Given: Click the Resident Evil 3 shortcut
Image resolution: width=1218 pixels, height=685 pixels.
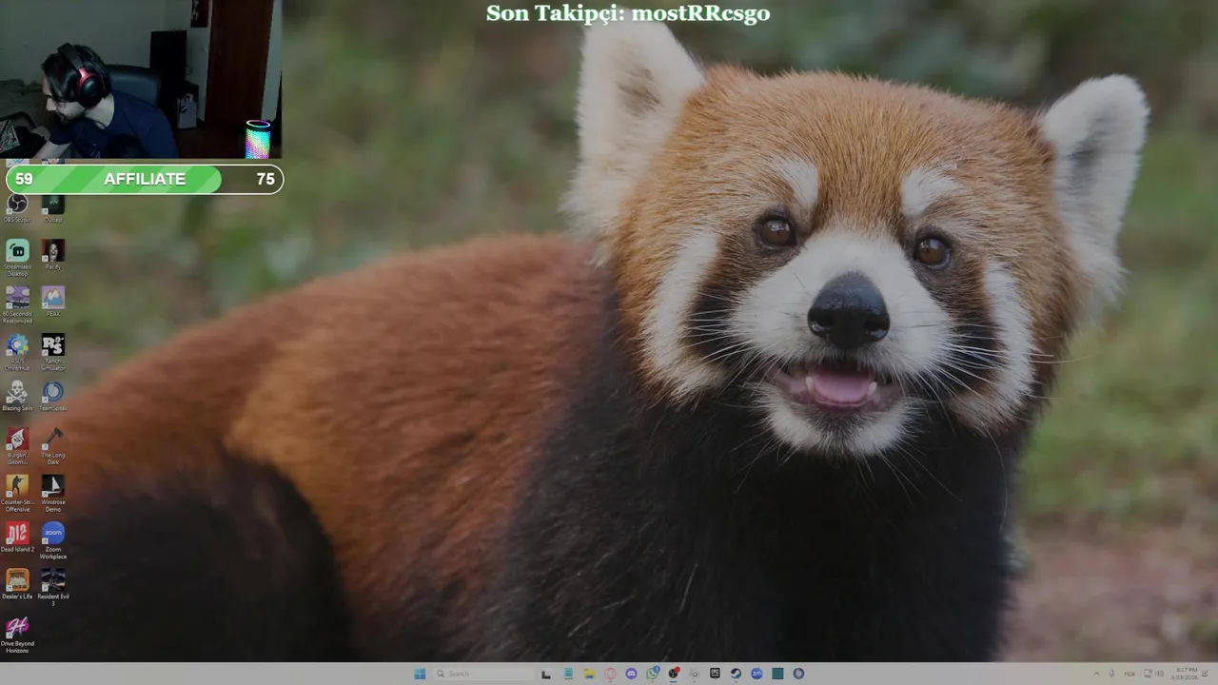Looking at the screenshot, I should click(x=53, y=587).
